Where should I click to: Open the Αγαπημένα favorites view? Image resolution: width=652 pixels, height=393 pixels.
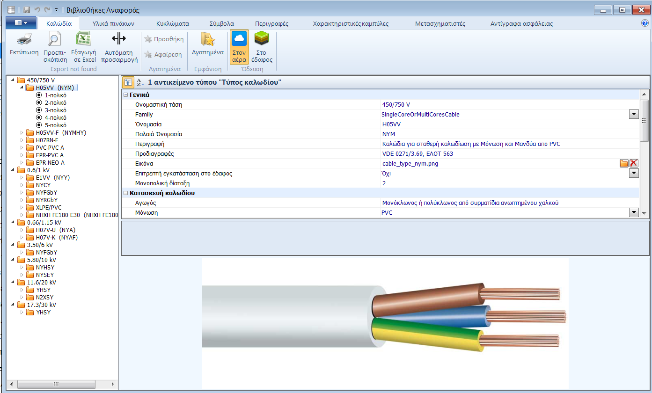click(x=207, y=45)
